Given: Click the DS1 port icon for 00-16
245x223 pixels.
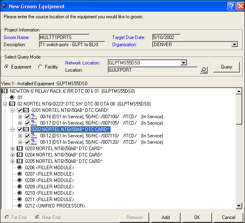Looking at the screenshot, I should tap(34, 117).
